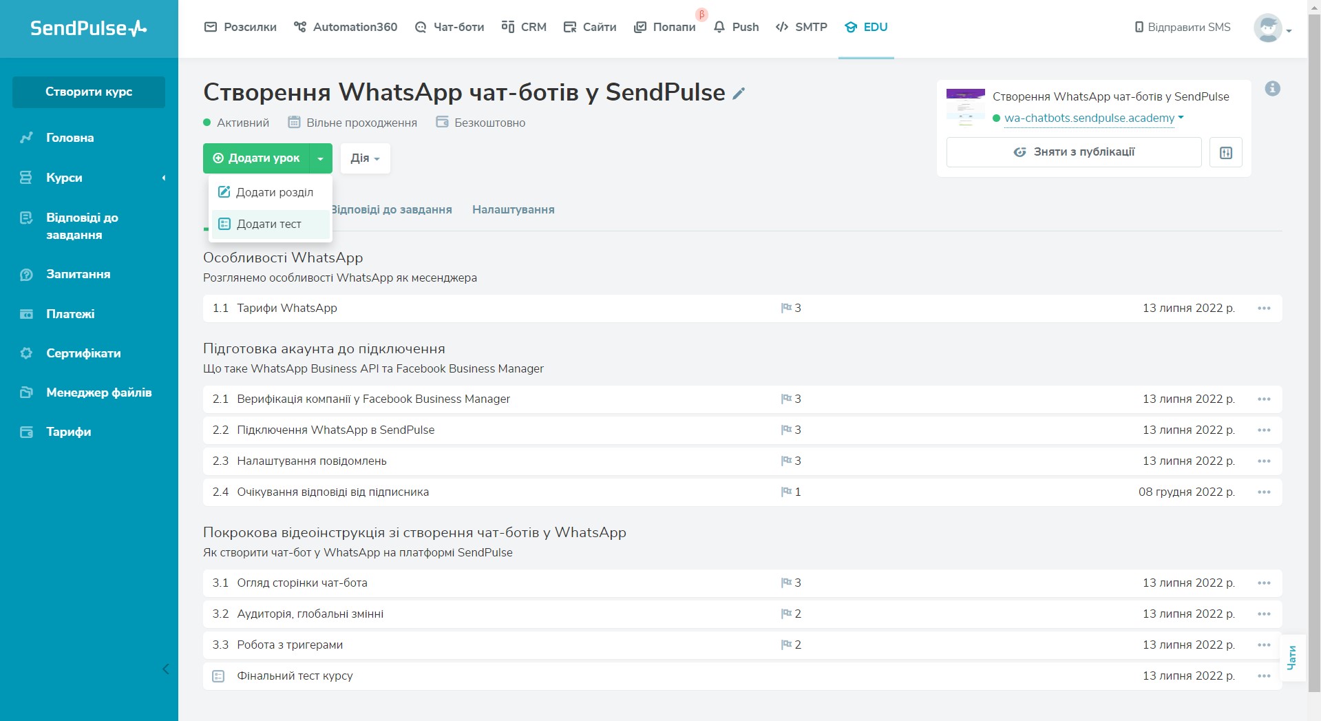Click the Менеджер файлів sidebar icon
1321x721 pixels.
tap(26, 393)
